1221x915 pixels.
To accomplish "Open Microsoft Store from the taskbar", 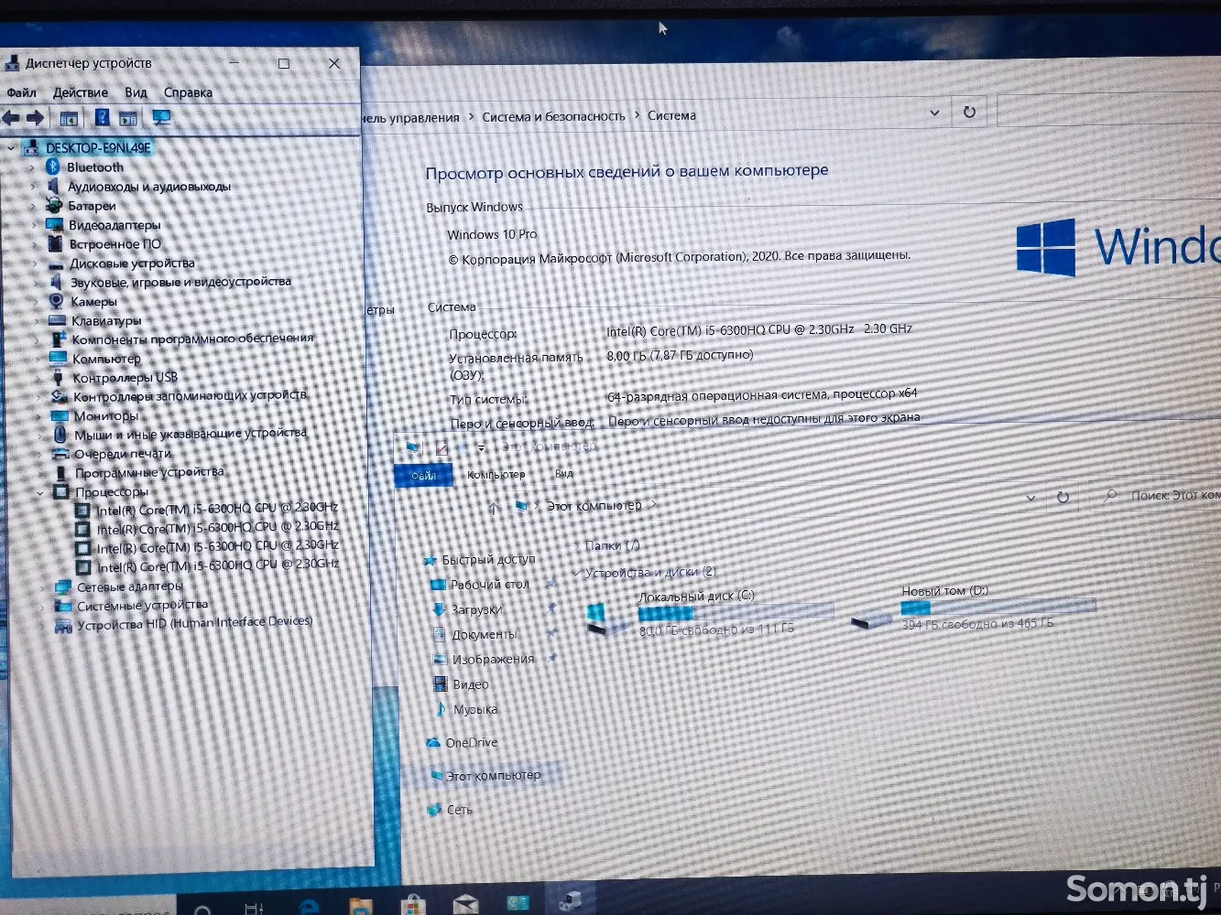I will [x=413, y=904].
